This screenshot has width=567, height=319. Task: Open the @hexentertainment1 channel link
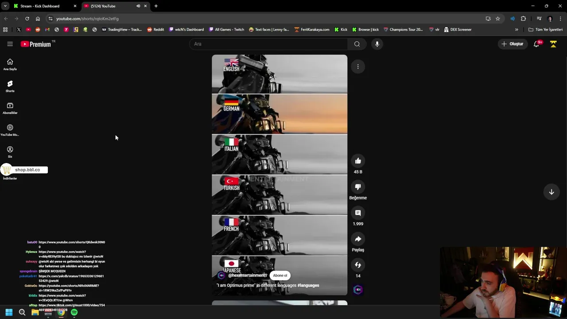click(247, 276)
